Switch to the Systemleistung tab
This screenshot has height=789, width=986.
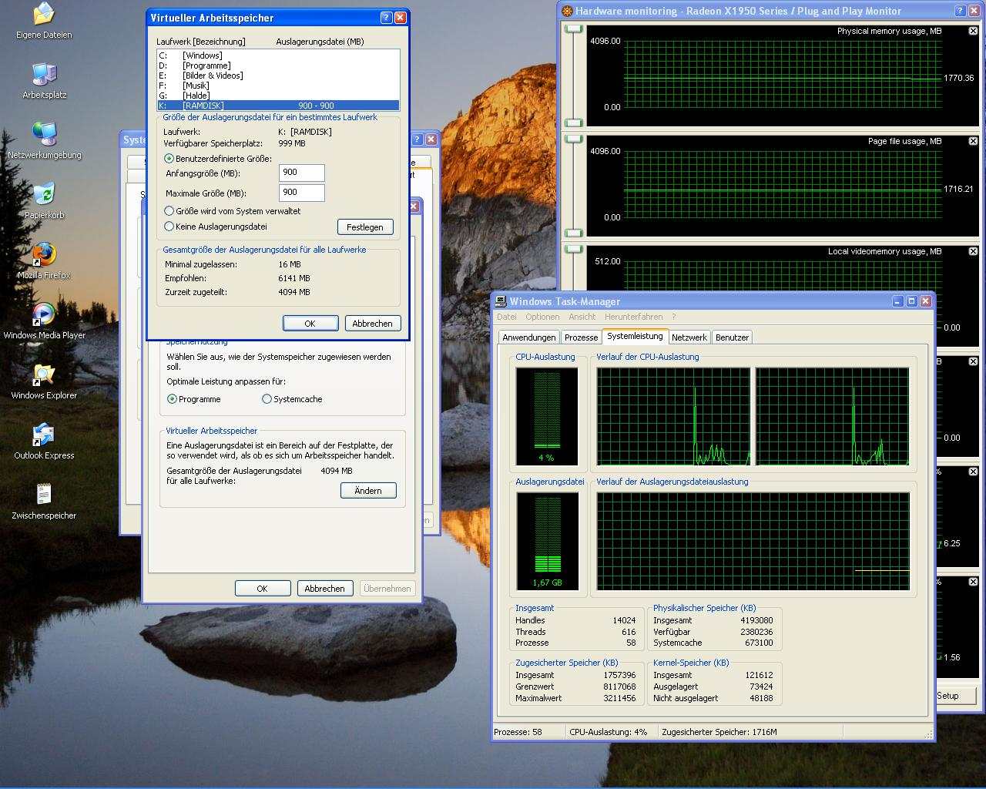pyautogui.click(x=635, y=336)
